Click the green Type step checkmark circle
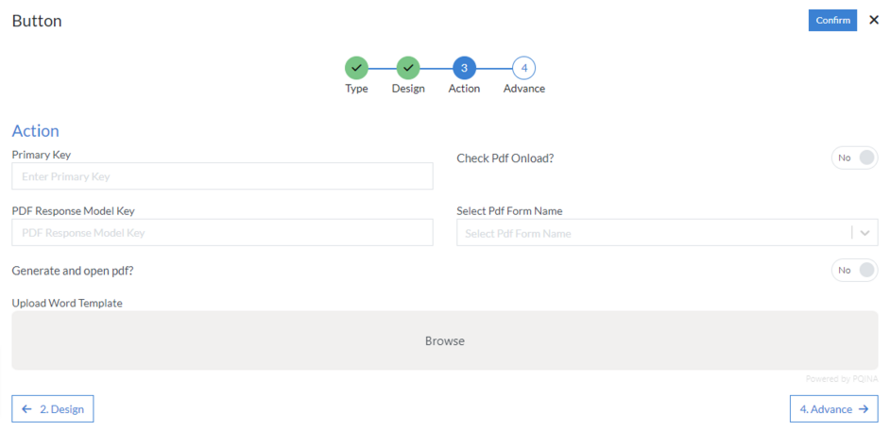 pos(356,68)
